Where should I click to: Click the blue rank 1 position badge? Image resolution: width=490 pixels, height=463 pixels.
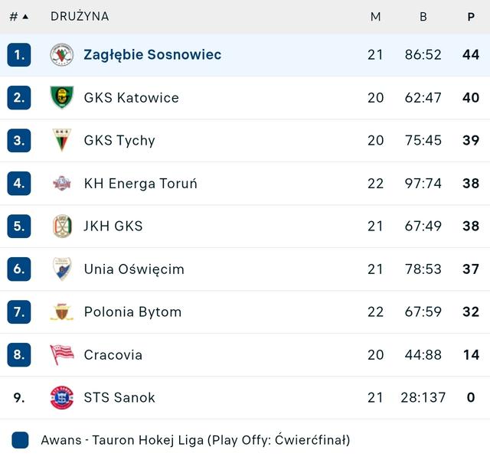point(19,55)
